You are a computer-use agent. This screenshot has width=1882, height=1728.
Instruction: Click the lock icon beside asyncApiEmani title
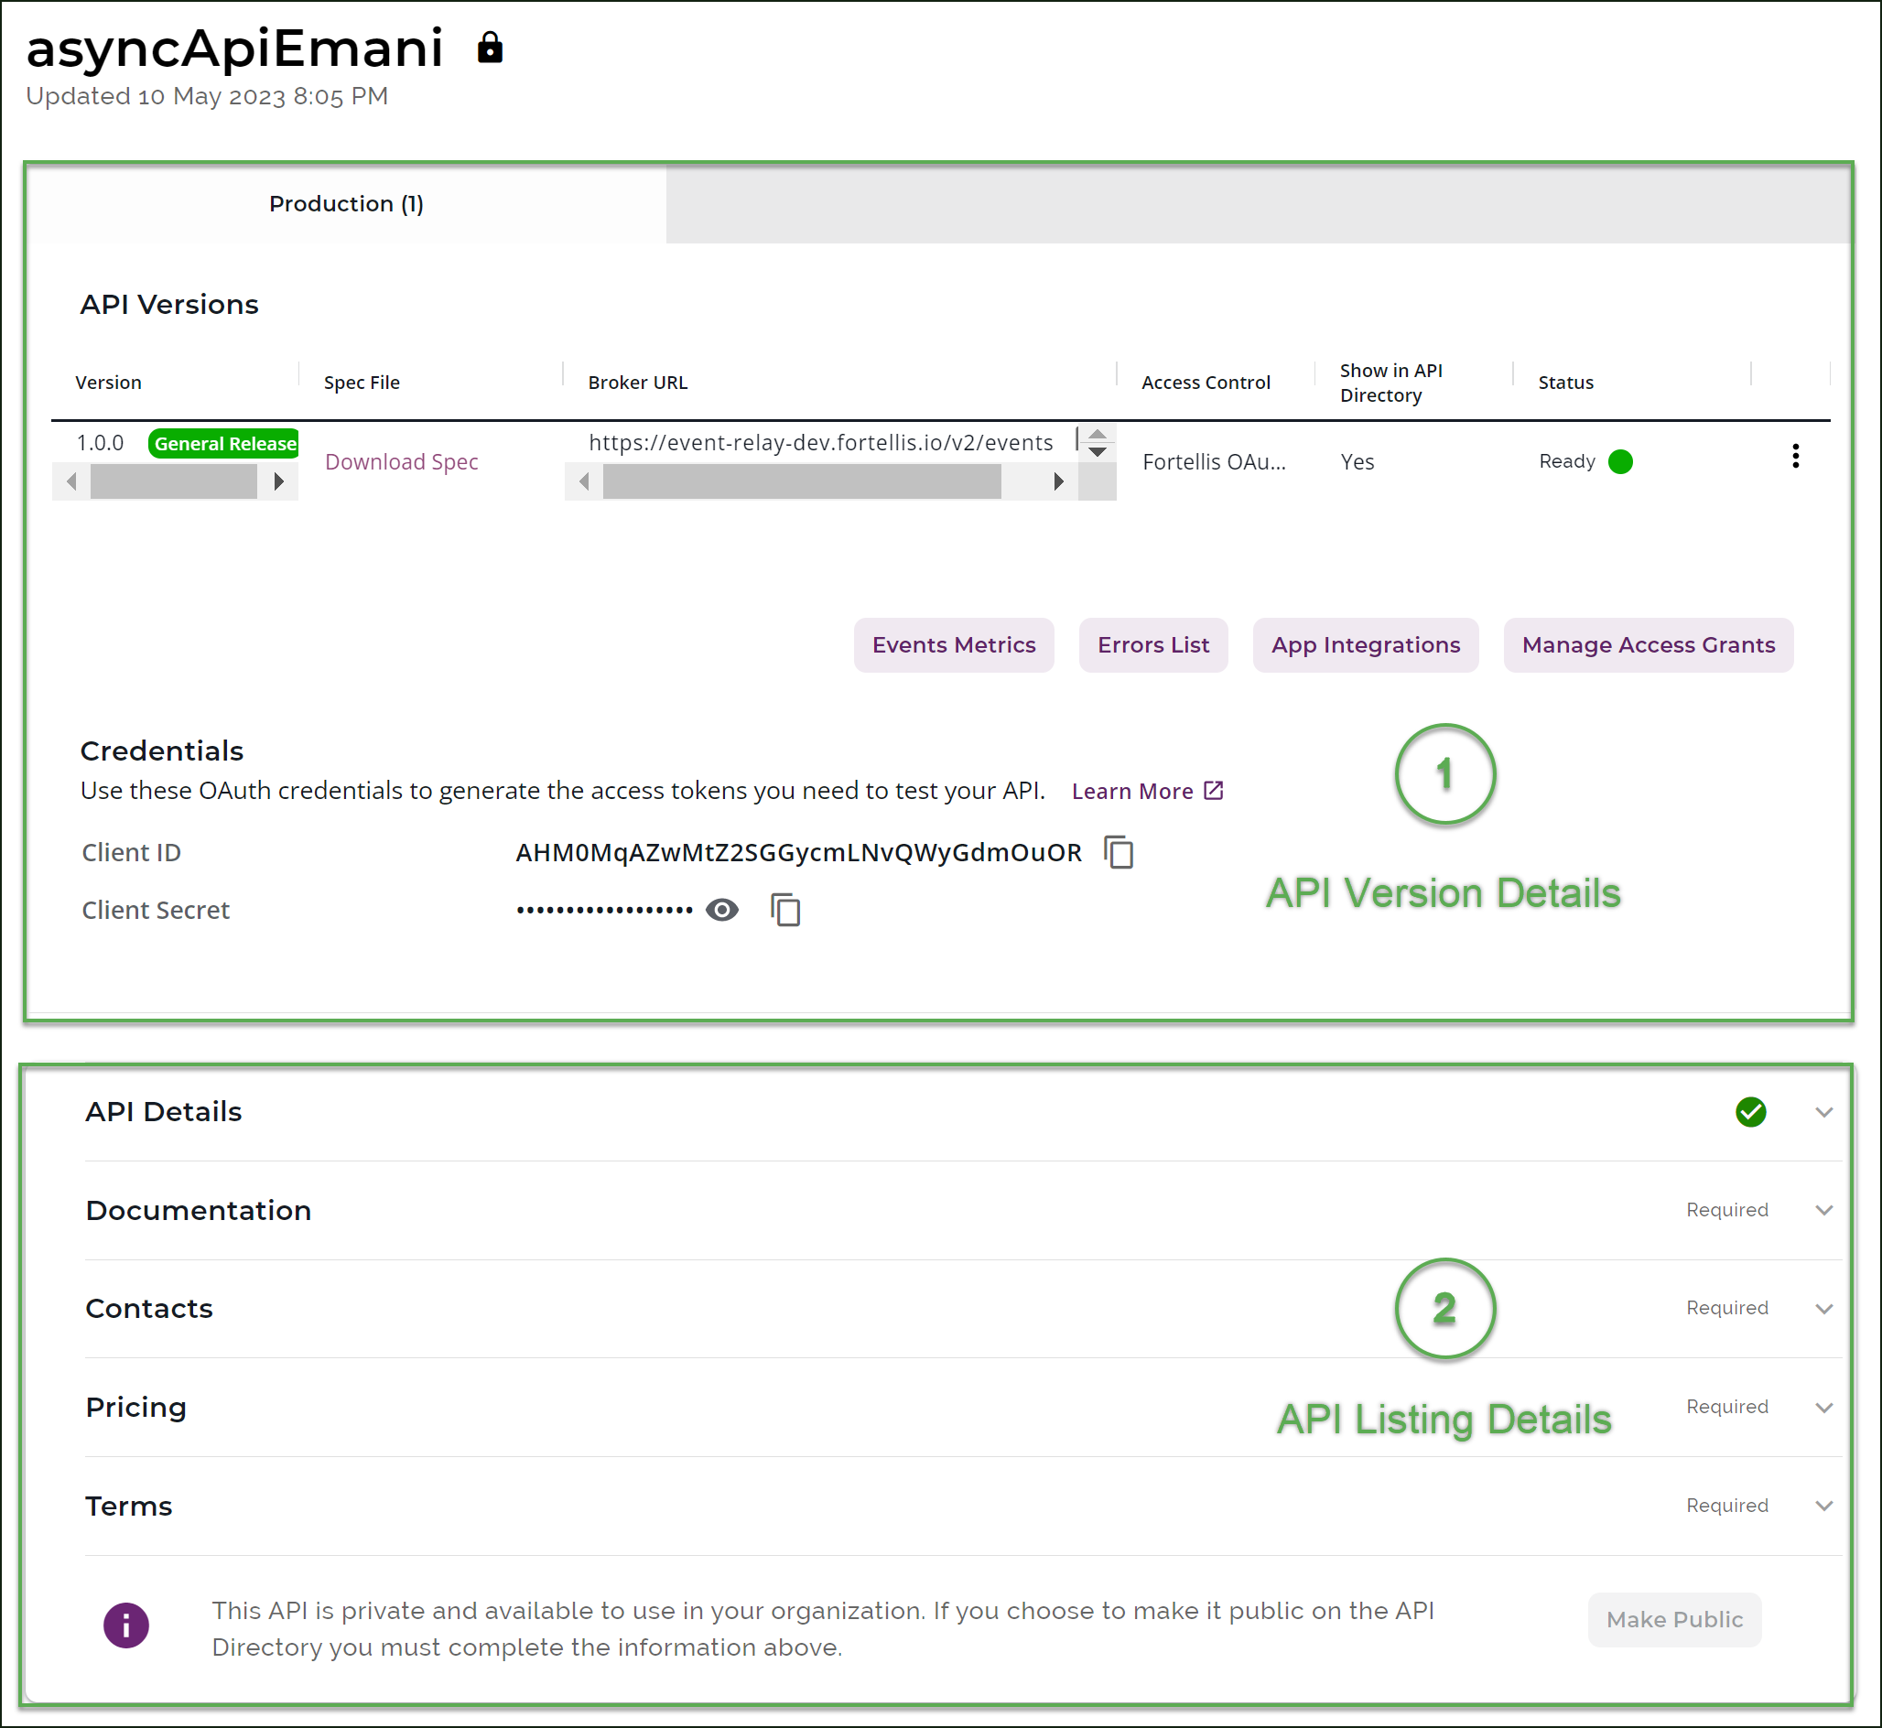[490, 48]
